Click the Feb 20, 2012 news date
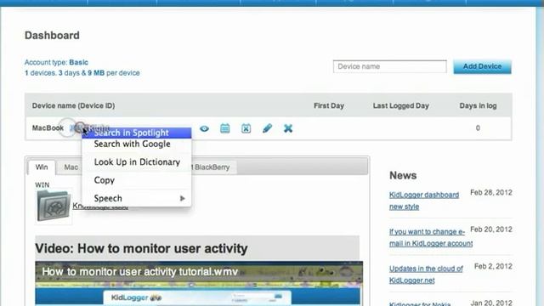544x306 pixels. (x=491, y=229)
